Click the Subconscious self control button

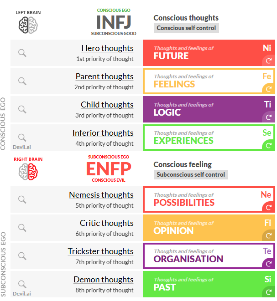[191, 175]
